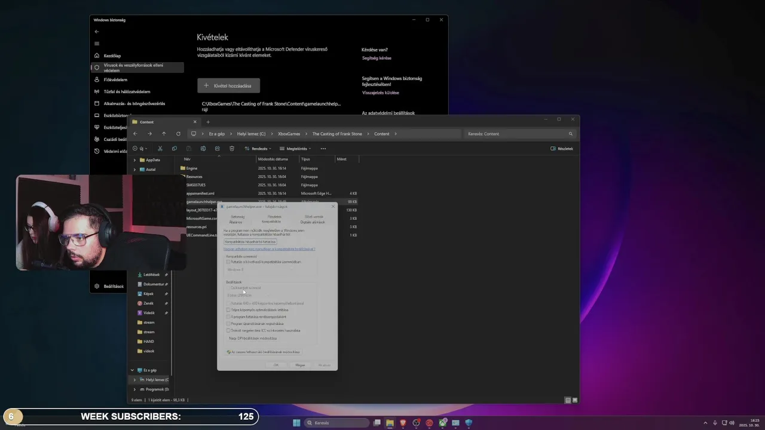Select the Engine folder row
Viewport: 765px width, 430px height.
coord(269,168)
